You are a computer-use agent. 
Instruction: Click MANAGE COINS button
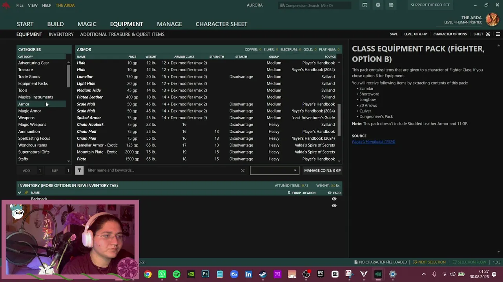pos(322,170)
